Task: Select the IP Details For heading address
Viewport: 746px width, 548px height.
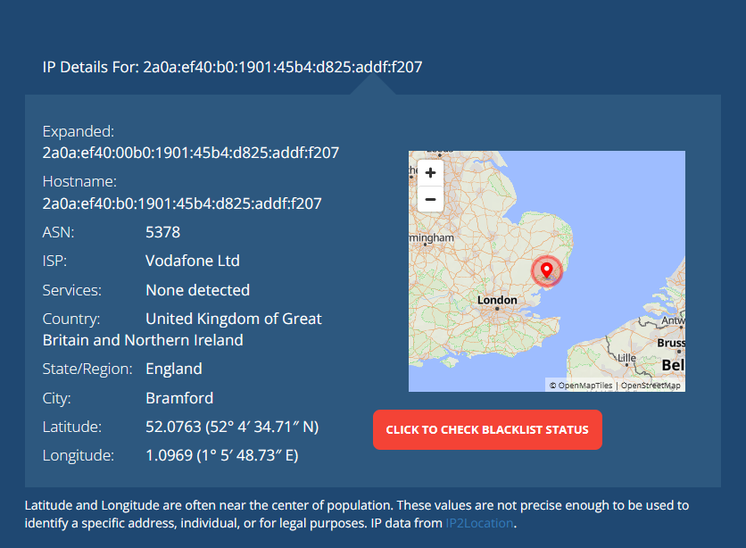Action: tap(283, 67)
